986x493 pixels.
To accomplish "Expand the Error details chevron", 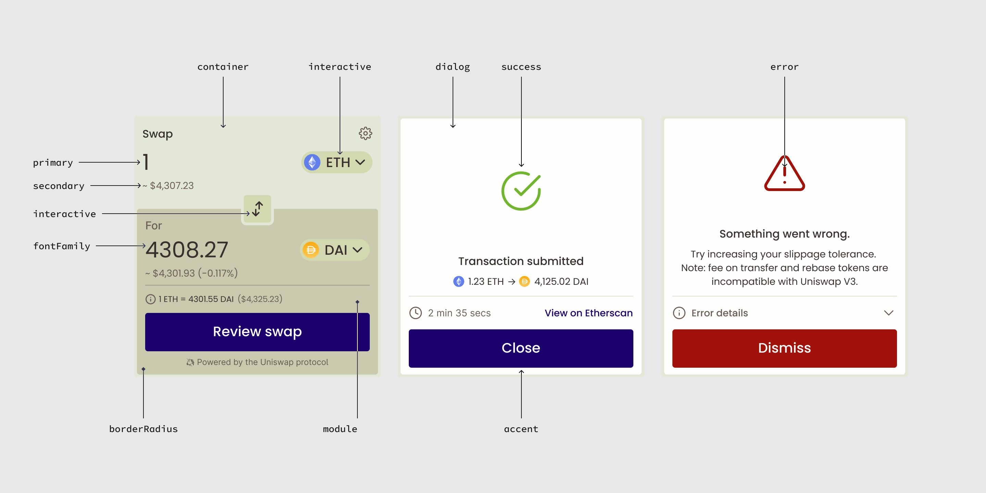I will (888, 313).
